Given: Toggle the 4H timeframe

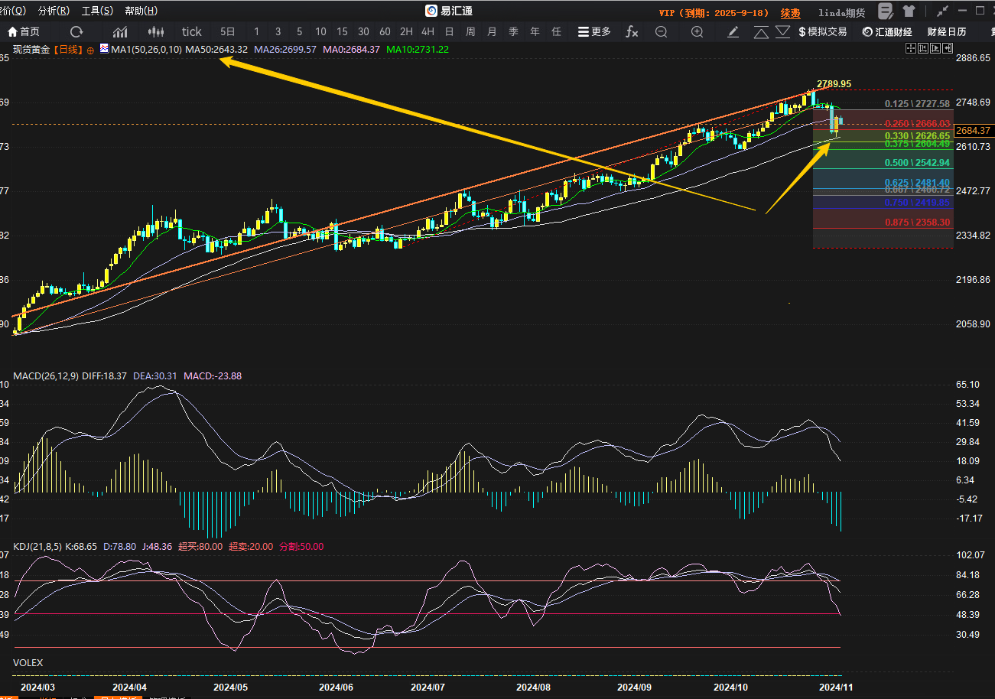Looking at the screenshot, I should [x=428, y=31].
